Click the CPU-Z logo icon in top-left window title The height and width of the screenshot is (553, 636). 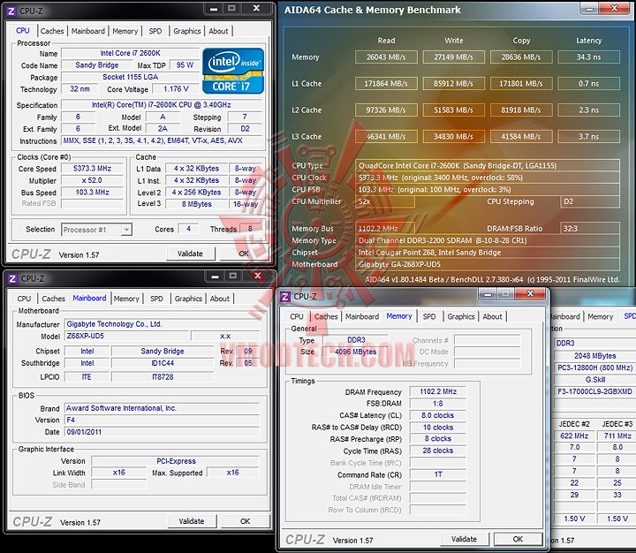[x=11, y=11]
